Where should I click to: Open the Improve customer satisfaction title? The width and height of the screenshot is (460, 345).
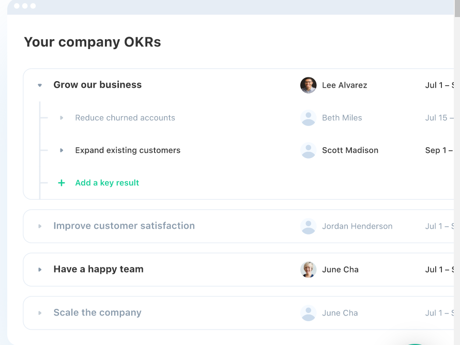124,226
